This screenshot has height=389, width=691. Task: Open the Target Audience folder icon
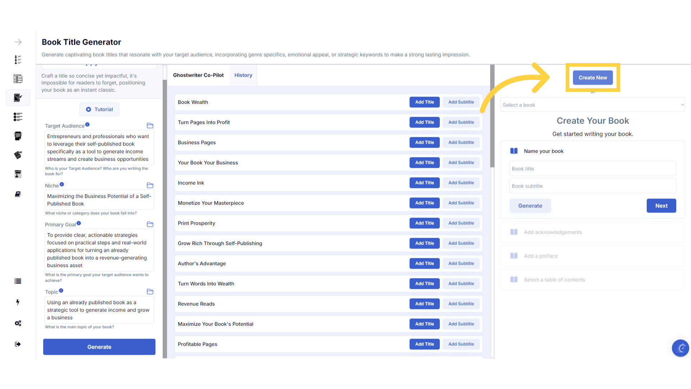click(x=150, y=126)
